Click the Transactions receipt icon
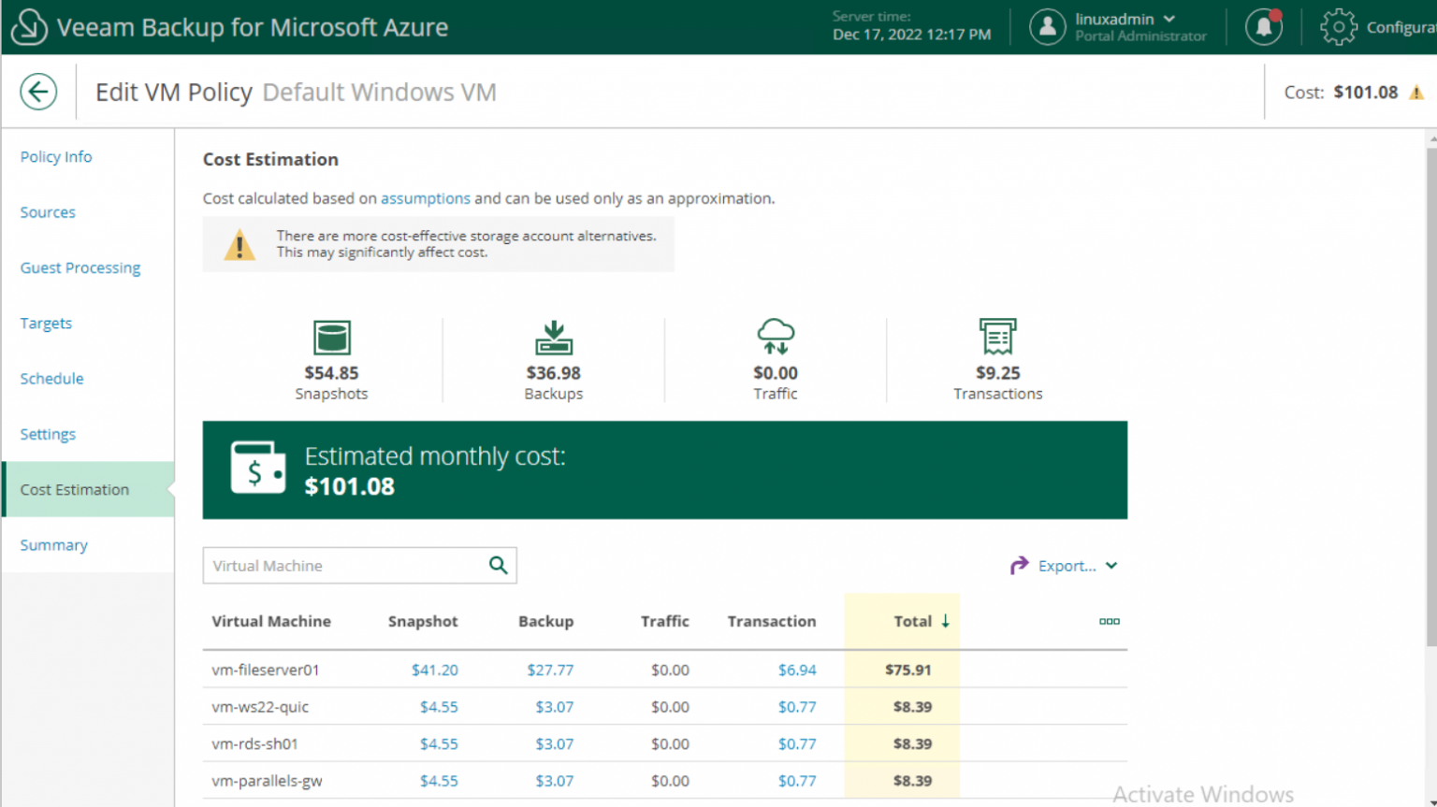The width and height of the screenshot is (1437, 807). click(x=996, y=337)
